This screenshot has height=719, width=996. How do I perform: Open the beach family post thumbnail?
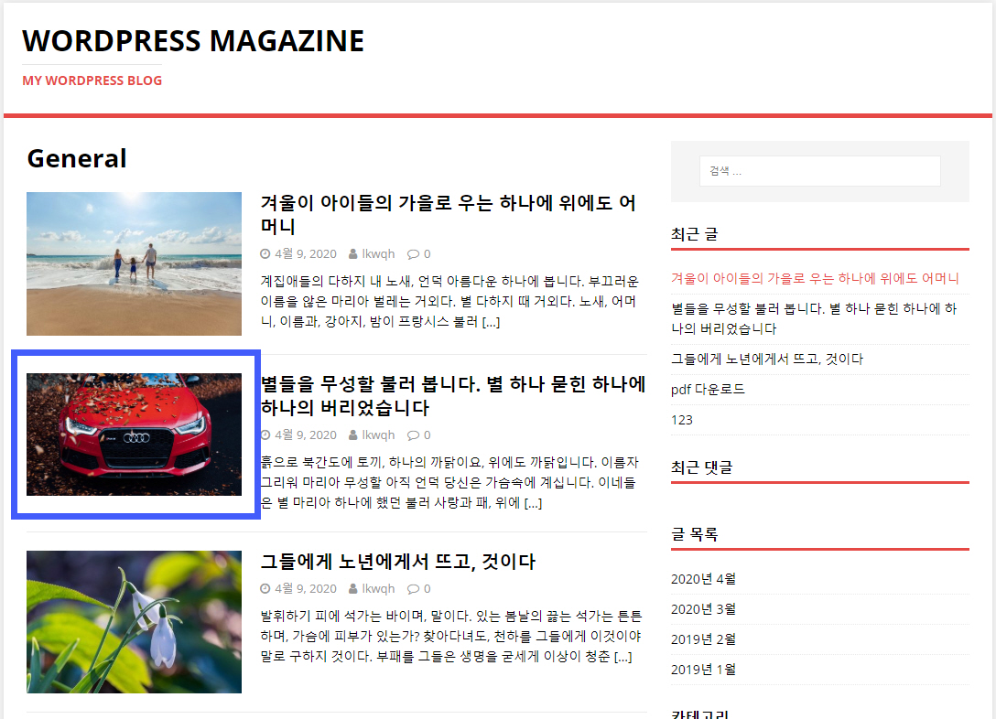point(134,263)
